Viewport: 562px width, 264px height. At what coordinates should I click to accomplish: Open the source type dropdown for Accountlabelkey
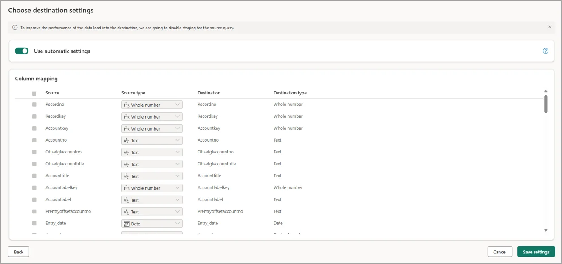[152, 188]
